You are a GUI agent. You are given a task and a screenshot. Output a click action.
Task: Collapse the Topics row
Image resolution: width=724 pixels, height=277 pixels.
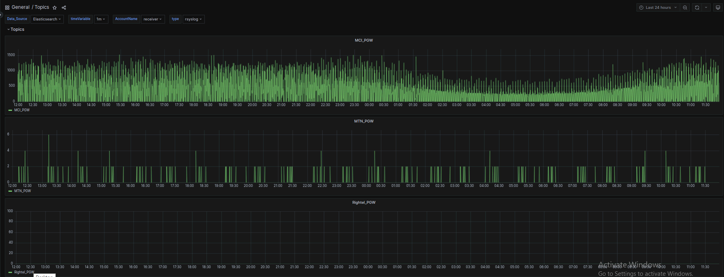[x=17, y=30]
